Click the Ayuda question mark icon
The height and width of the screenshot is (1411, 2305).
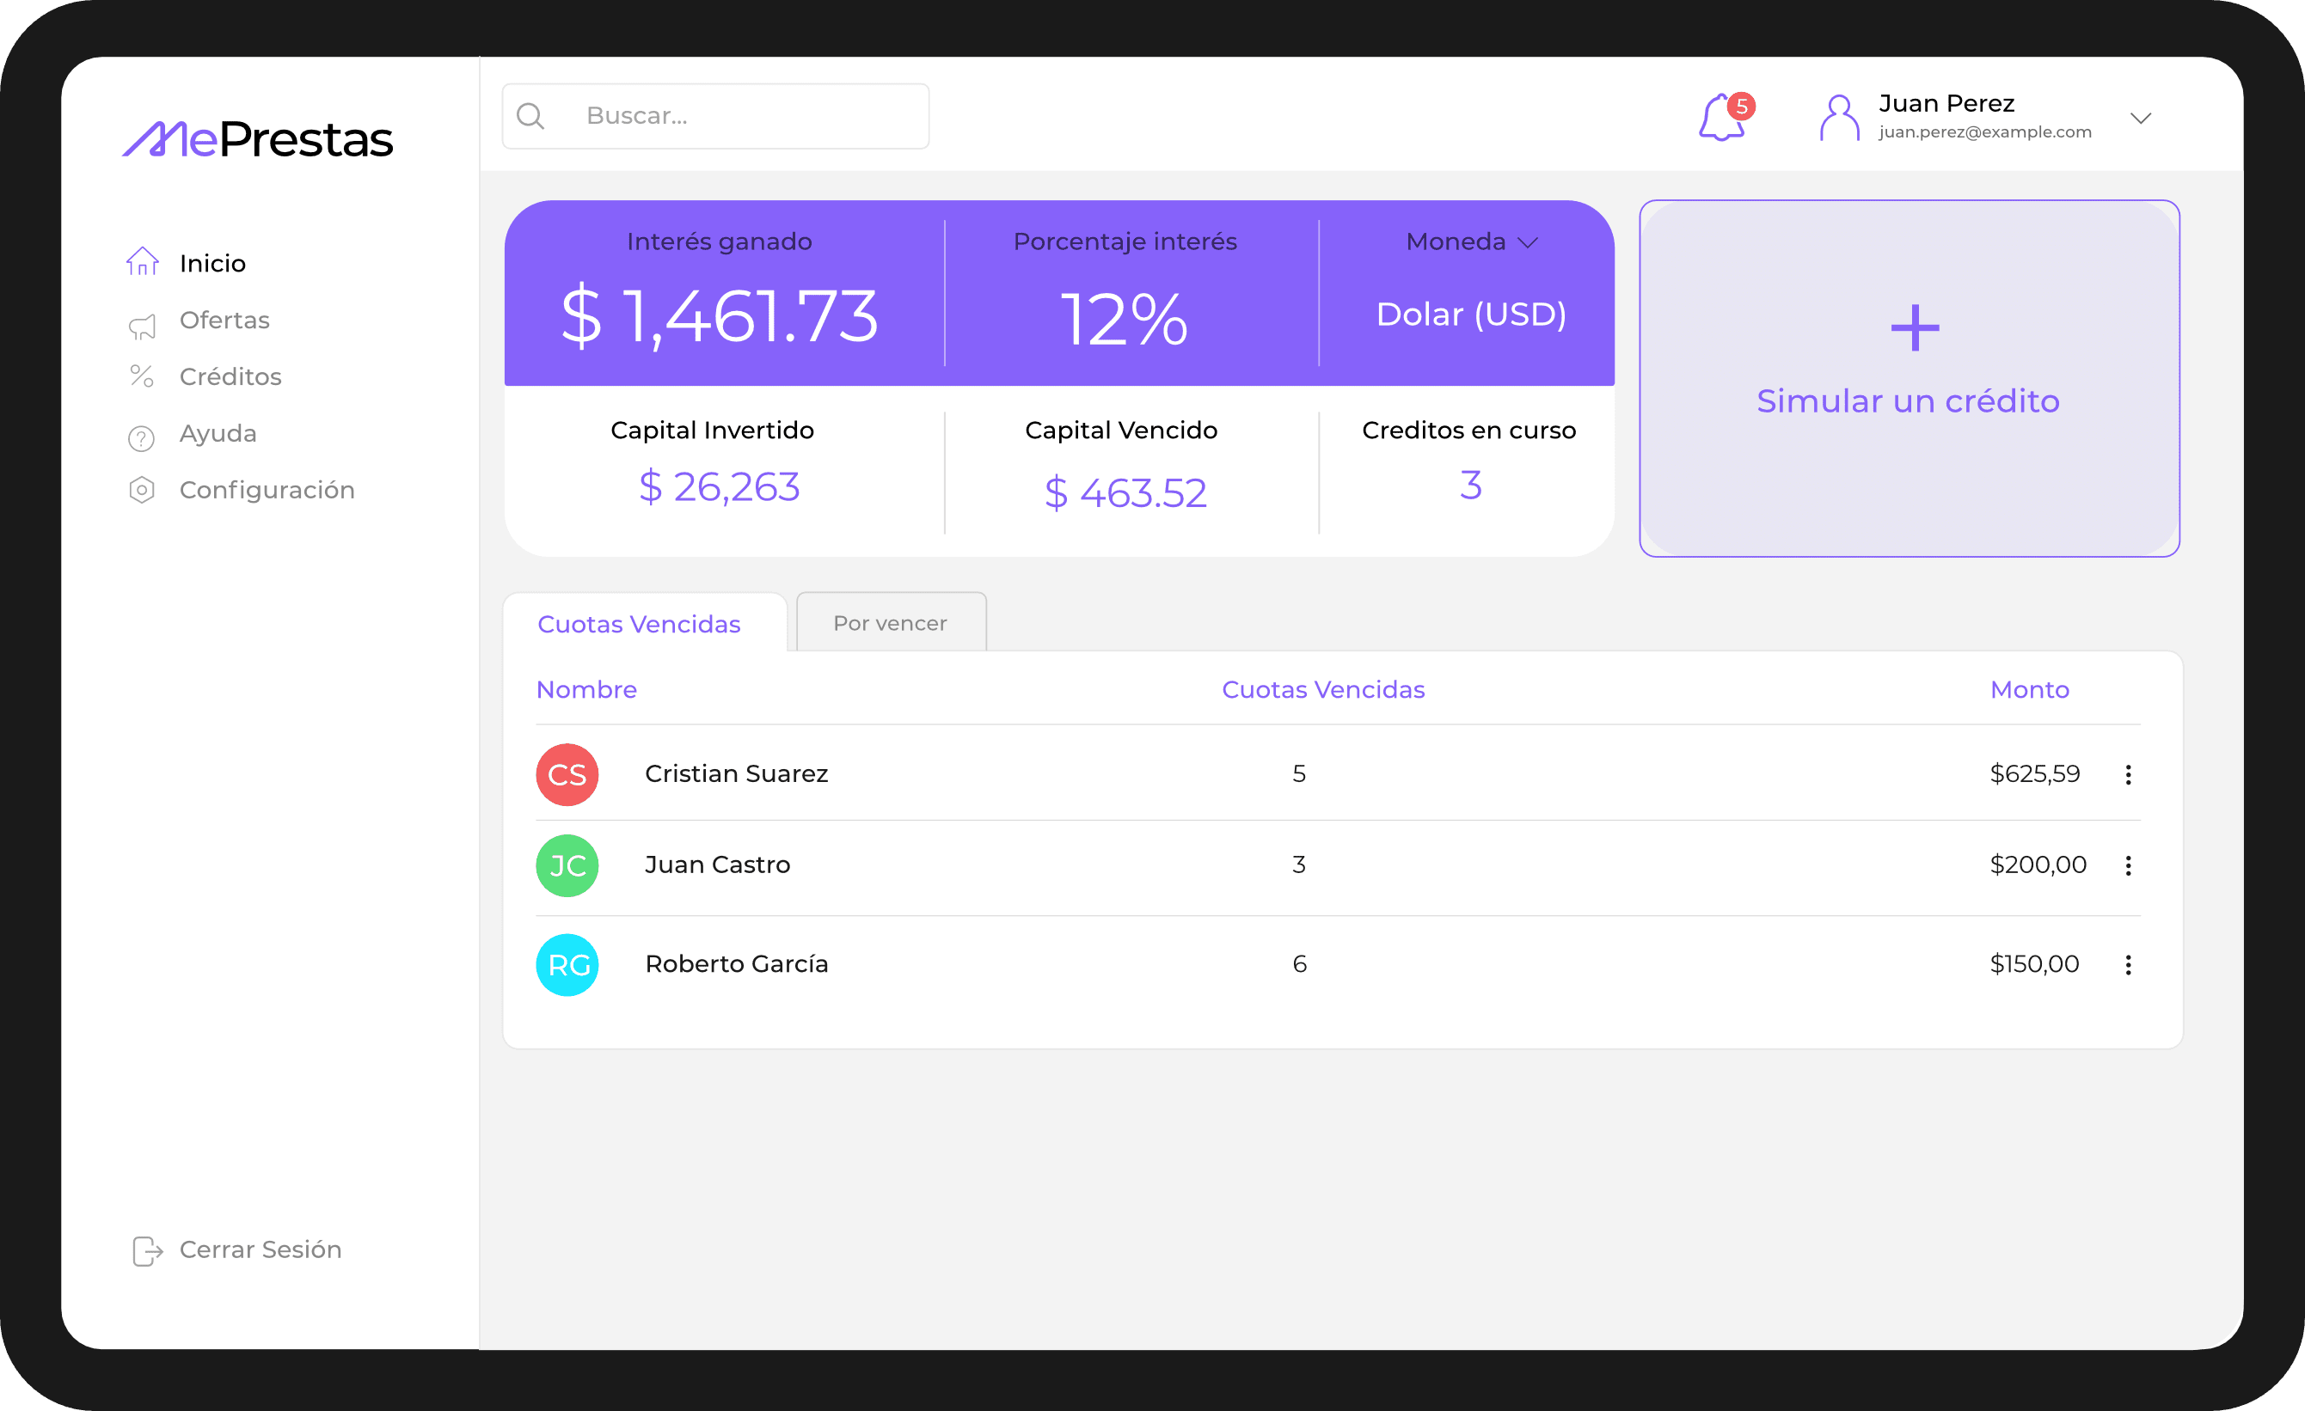click(141, 437)
